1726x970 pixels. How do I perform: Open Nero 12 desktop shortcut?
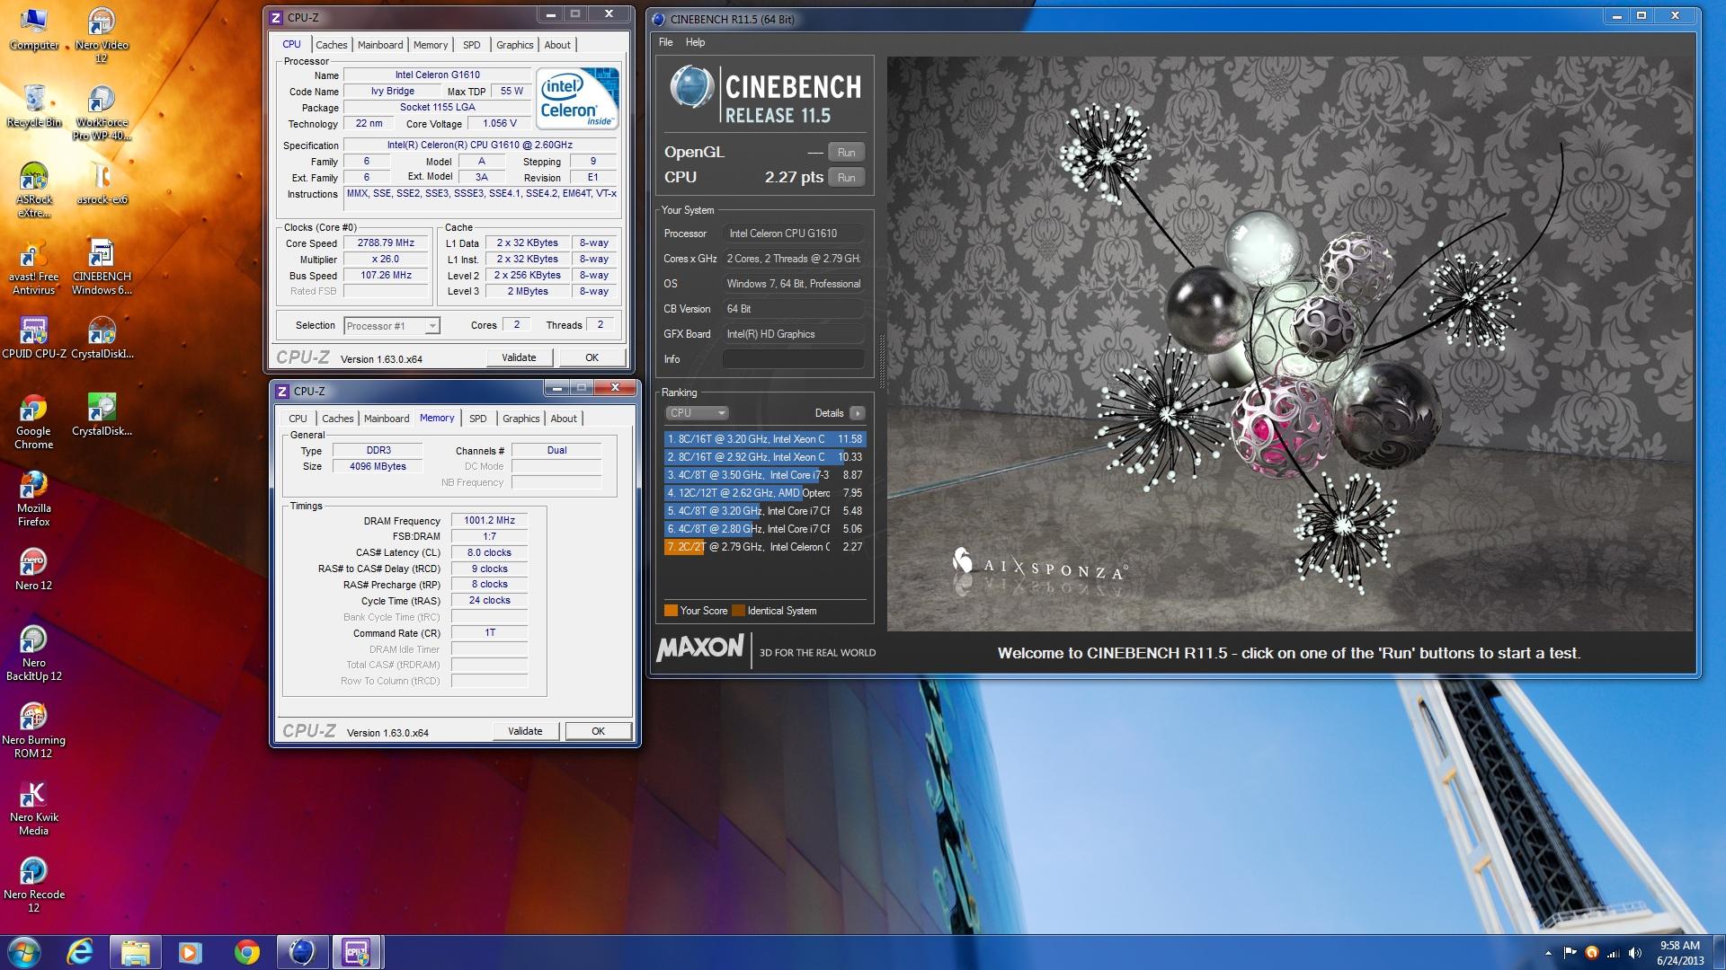tap(34, 569)
